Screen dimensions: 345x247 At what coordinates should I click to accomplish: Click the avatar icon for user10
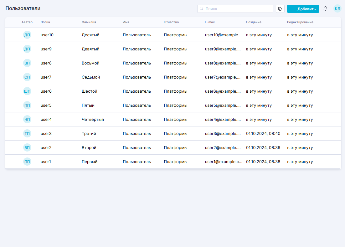pyautogui.click(x=27, y=35)
